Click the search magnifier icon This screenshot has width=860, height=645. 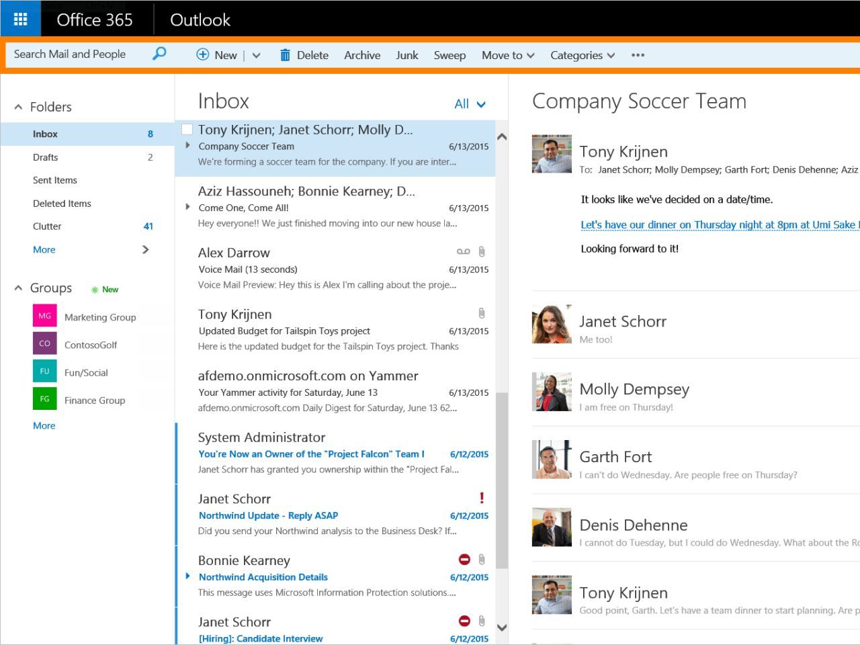159,54
